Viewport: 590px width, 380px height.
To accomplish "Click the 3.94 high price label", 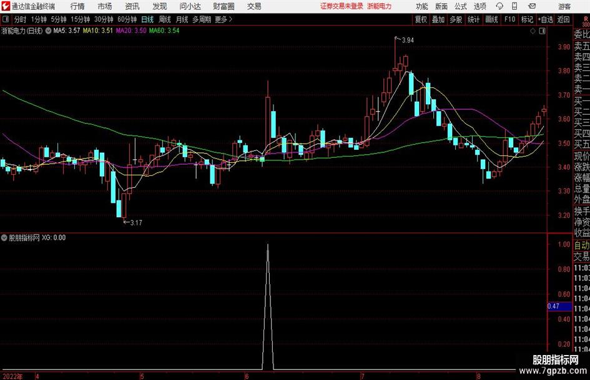I will pyautogui.click(x=408, y=41).
